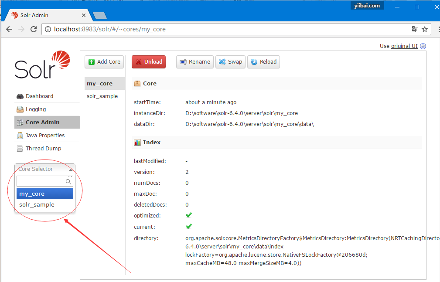Click the core search input field
This screenshot has width=440, height=282.
point(41,181)
